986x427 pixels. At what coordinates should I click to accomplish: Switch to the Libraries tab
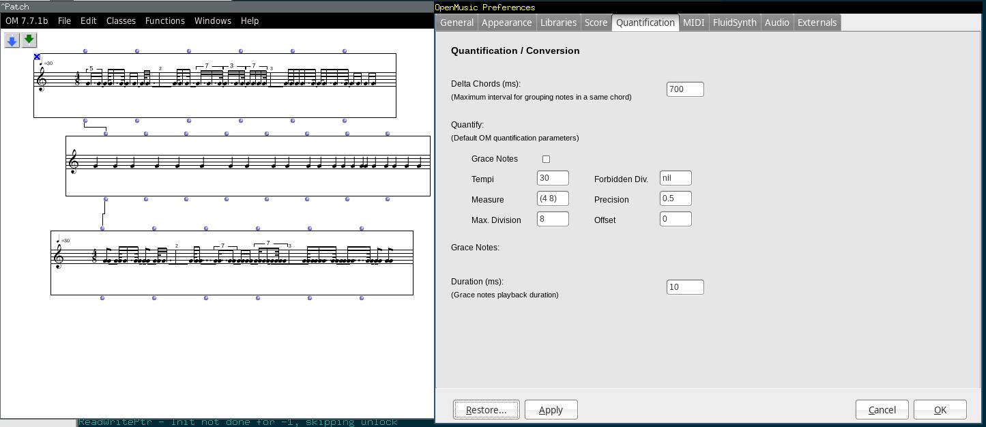coord(558,23)
